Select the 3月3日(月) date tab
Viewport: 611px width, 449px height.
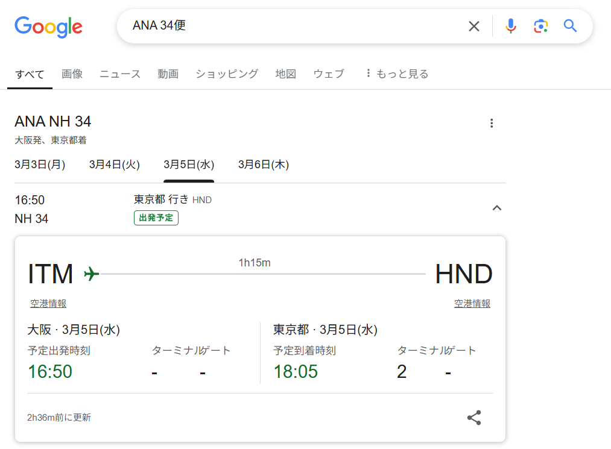[x=40, y=165]
